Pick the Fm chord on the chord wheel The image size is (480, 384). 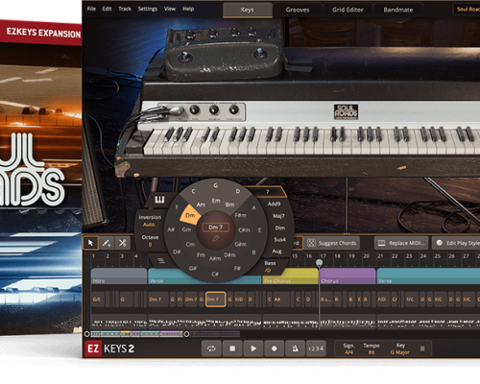201,254
